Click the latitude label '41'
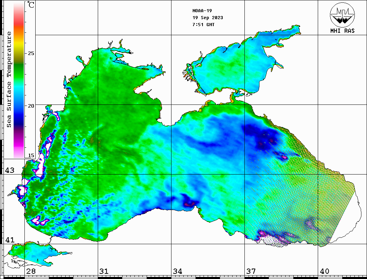 click(x=10, y=240)
